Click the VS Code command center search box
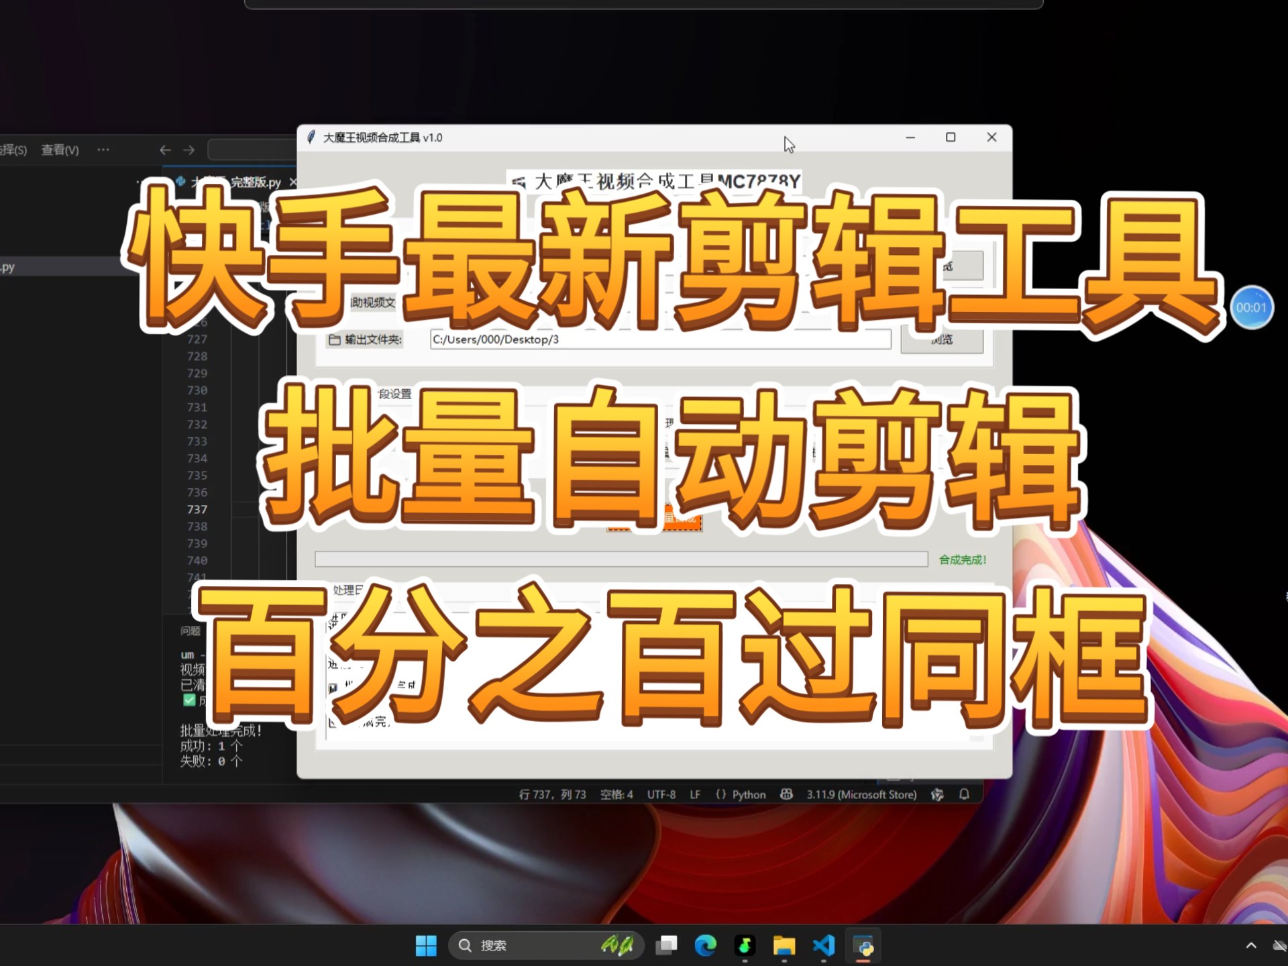 tap(252, 150)
